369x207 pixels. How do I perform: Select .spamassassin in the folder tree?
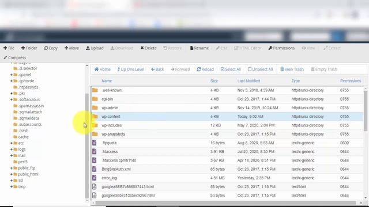pos(31,106)
